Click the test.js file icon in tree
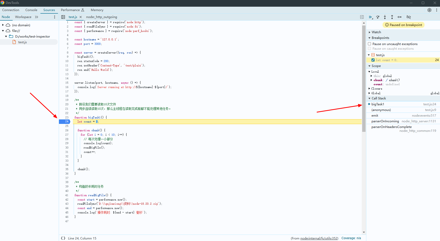Image resolution: width=440 pixels, height=241 pixels. tap(14, 42)
